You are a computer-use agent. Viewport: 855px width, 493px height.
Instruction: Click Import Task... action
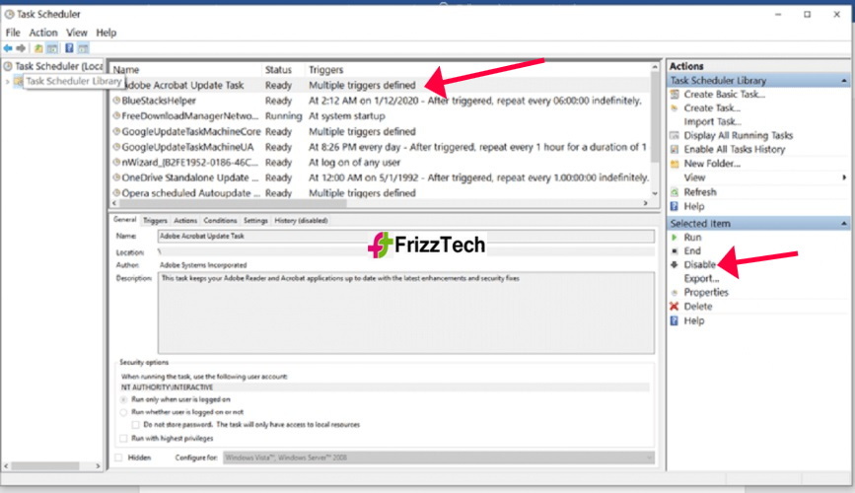coord(713,121)
